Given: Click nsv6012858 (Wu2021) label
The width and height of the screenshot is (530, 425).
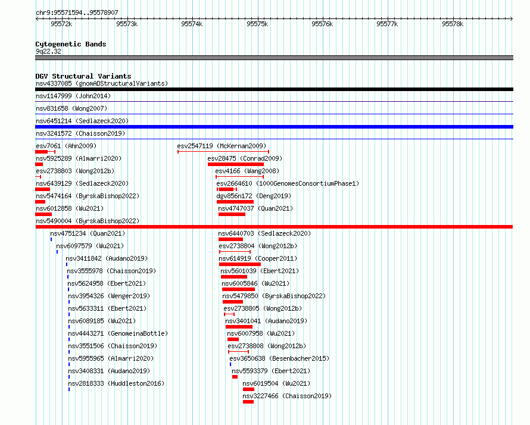Looking at the screenshot, I should pos(70,208).
